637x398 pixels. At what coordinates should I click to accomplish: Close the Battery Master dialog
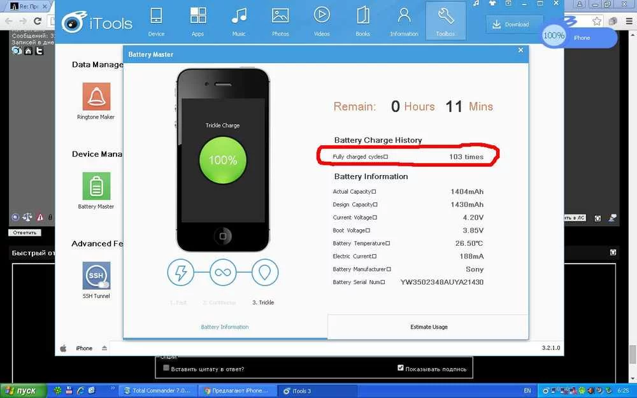pos(521,50)
